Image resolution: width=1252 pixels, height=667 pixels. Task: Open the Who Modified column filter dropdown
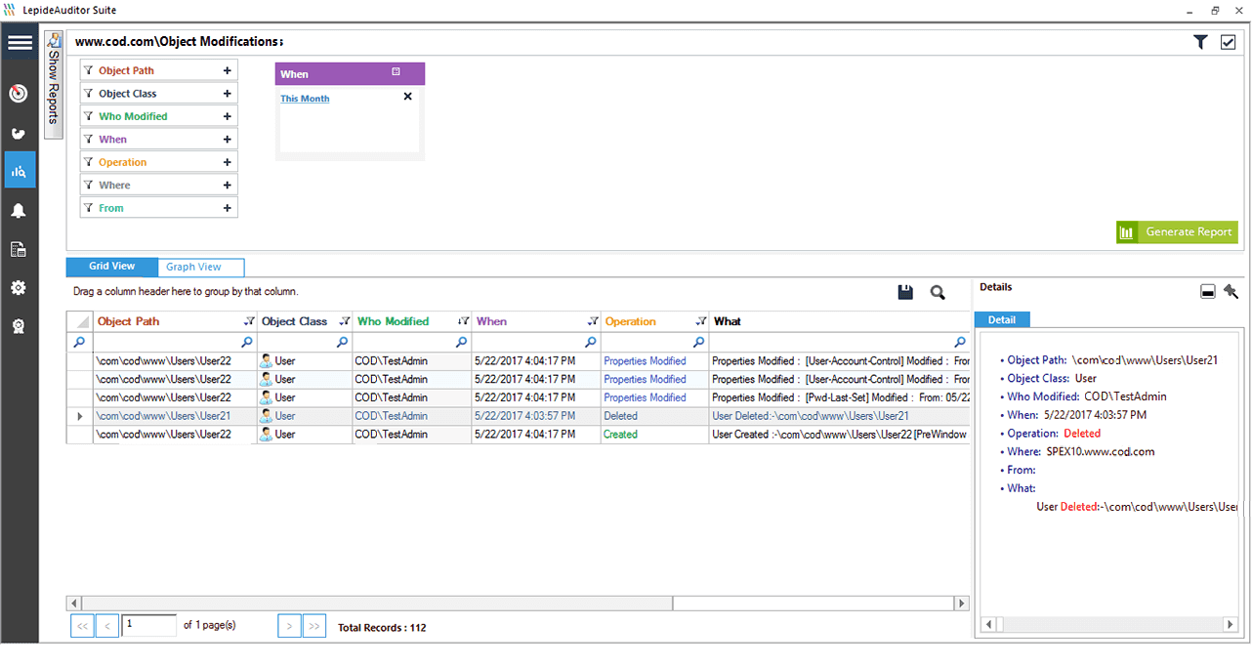463,321
